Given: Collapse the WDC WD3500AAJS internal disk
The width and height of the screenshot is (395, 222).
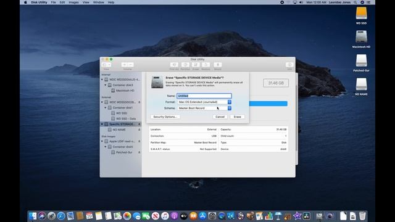Looking at the screenshot, I should [x=102, y=80].
